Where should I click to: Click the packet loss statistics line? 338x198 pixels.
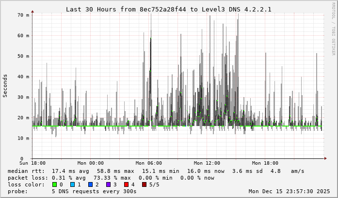tap(111, 178)
